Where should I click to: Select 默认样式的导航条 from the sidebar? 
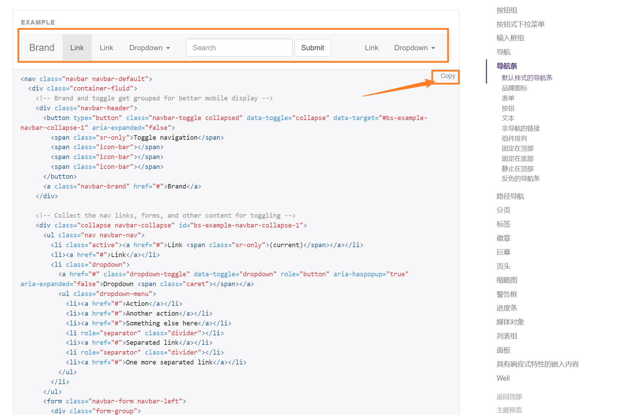click(x=527, y=78)
